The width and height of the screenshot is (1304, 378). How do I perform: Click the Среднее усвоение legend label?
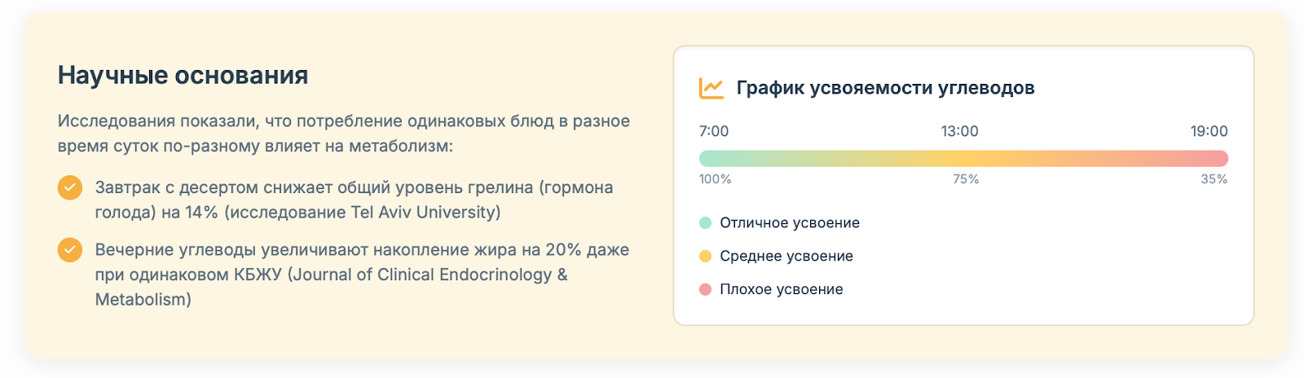(786, 256)
